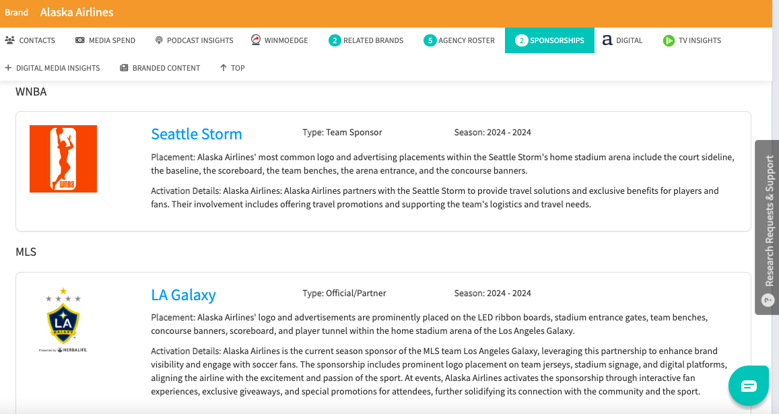This screenshot has height=414, width=779.
Task: Click the Branded Content newspaper icon
Action: [x=124, y=67]
